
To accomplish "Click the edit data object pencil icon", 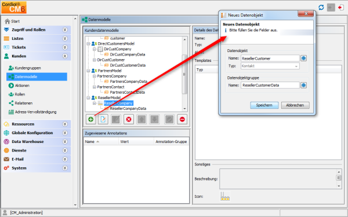I will click(x=103, y=119).
